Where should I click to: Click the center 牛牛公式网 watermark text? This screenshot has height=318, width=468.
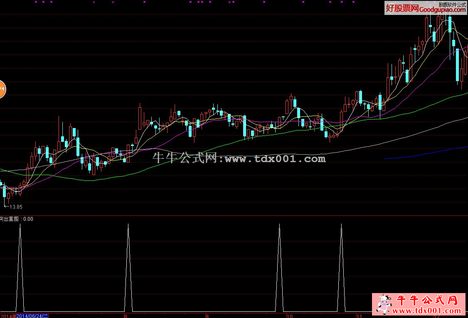click(x=239, y=158)
